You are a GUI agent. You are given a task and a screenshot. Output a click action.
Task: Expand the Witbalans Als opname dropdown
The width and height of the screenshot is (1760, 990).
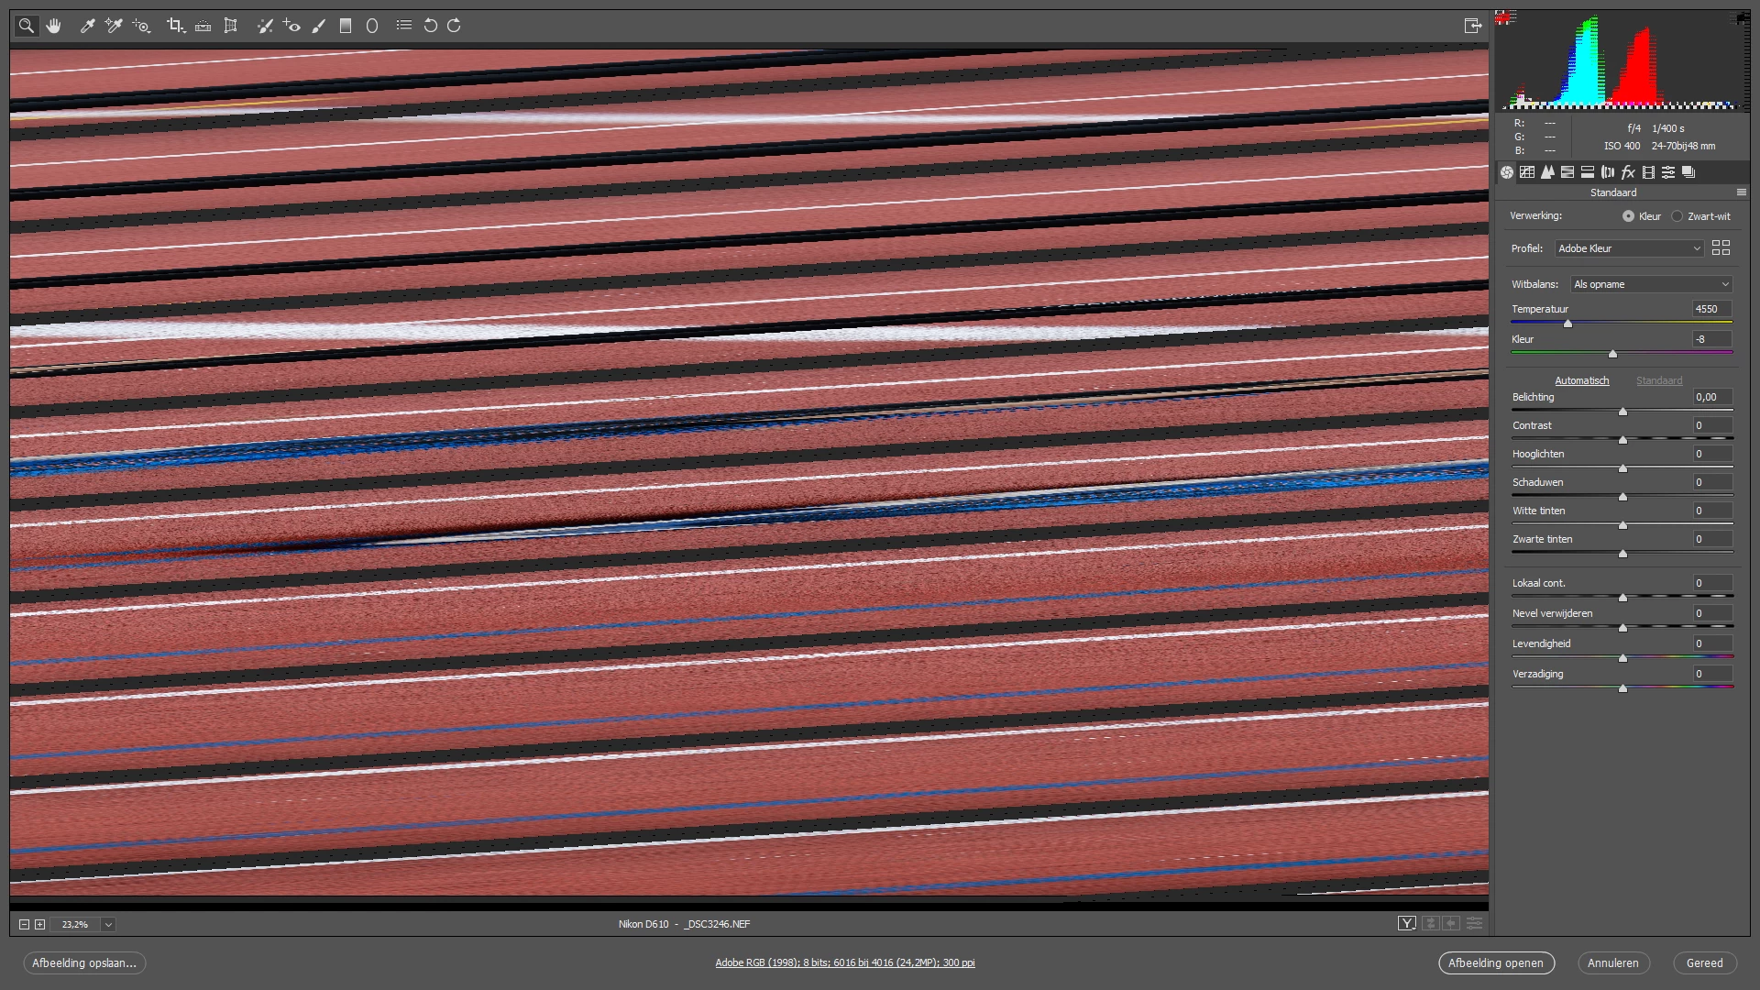1650,284
